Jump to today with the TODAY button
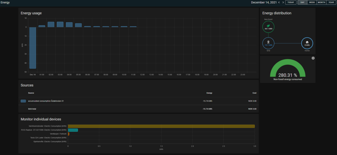Screen dimensions: 337x155 click(x=291, y=2)
